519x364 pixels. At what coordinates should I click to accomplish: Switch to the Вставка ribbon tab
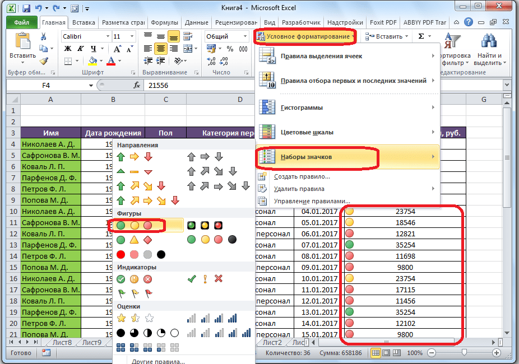[x=84, y=22]
